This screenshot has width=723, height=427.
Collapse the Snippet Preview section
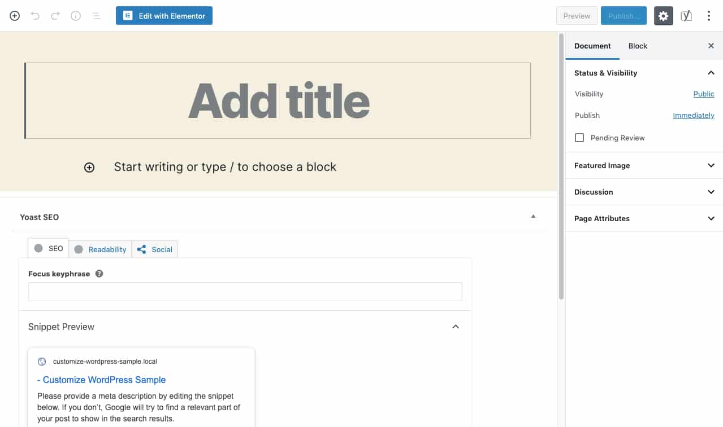coord(455,327)
